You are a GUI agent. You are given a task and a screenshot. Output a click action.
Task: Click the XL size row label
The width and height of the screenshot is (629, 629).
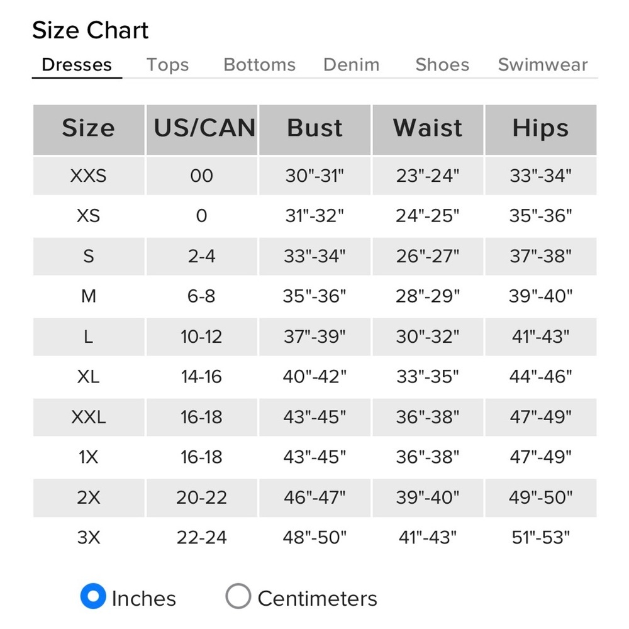[89, 377]
